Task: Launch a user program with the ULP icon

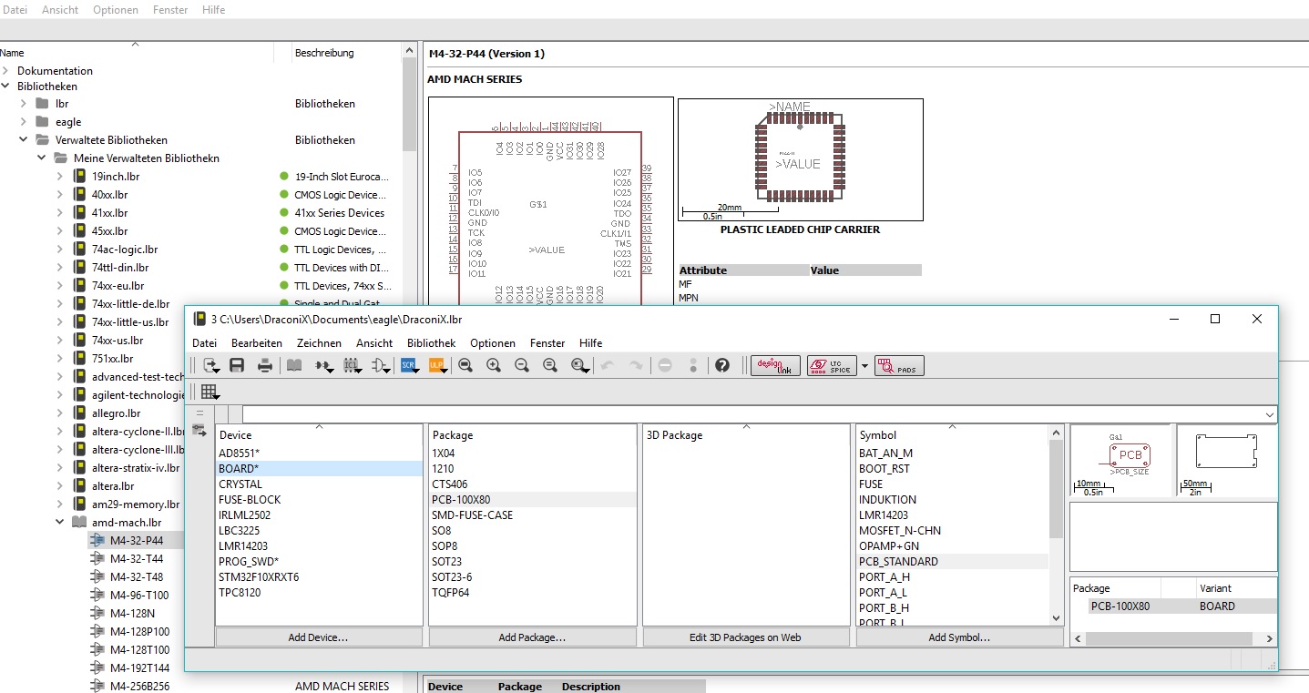Action: [x=437, y=365]
